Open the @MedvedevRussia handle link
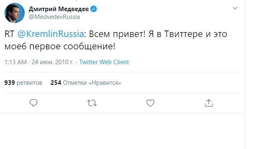 pos(54,17)
